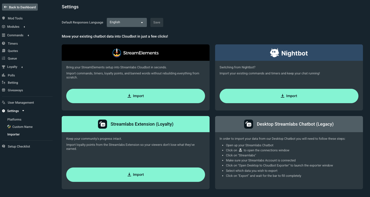Open the Platforms settings page
This screenshot has width=370, height=197.
14,119
